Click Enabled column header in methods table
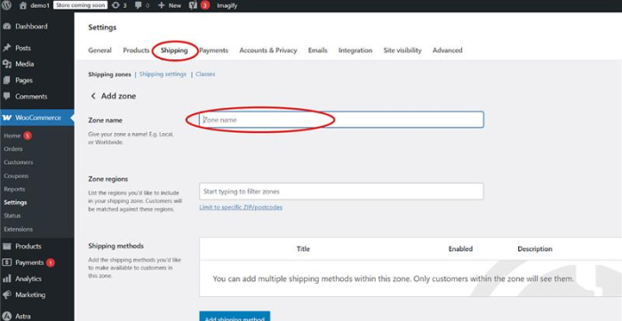The height and width of the screenshot is (321, 622). click(x=460, y=249)
